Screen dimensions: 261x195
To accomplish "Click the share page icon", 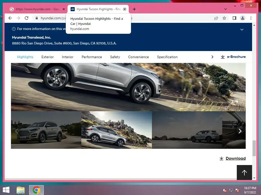I will pyautogui.click(x=216, y=18).
